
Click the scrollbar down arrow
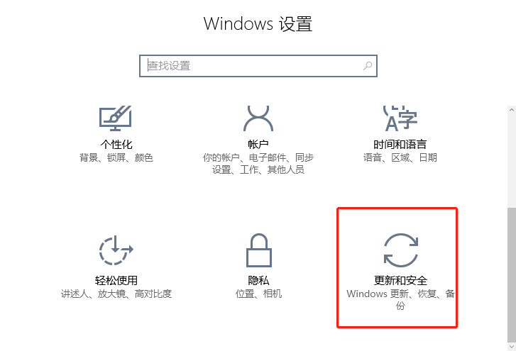(x=512, y=347)
